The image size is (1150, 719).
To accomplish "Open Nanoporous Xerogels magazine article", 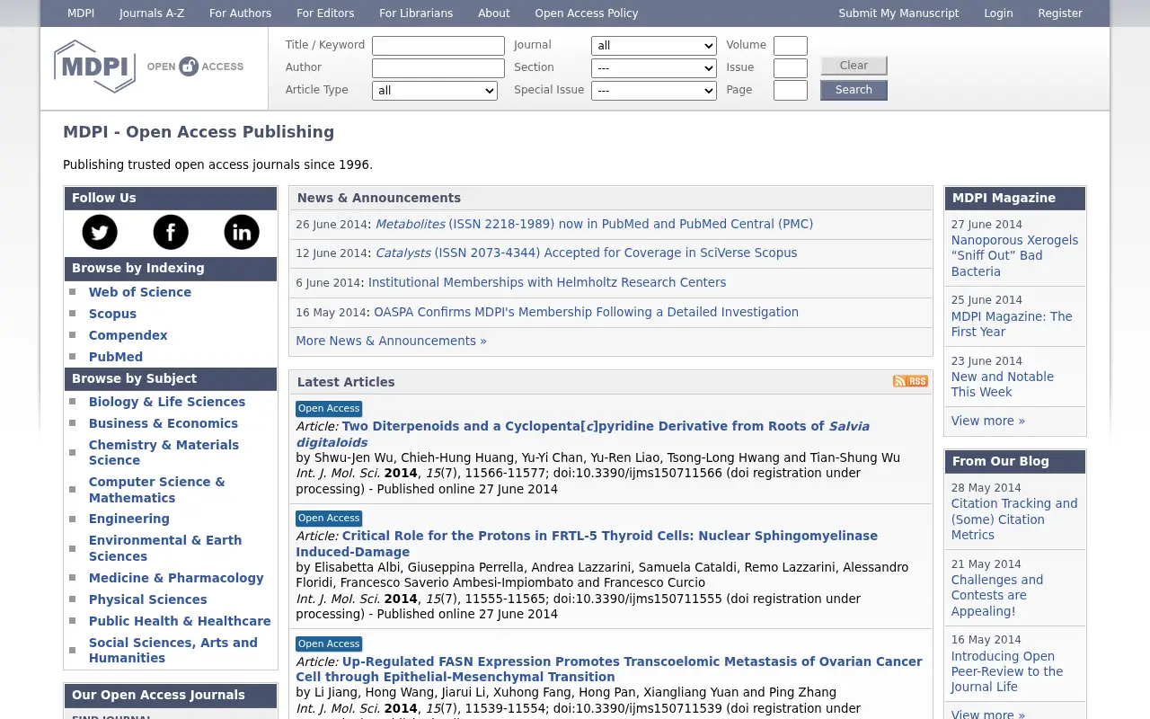I will point(1014,255).
